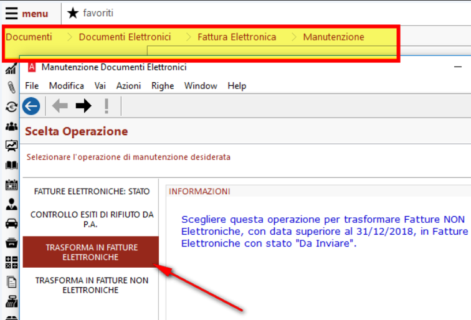This screenshot has width=471, height=320.
Task: Open the single person sidebar icon
Action: pos(11,204)
